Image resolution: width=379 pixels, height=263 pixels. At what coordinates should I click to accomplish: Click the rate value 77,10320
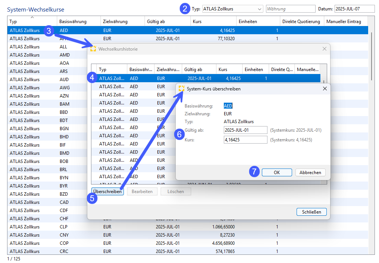click(x=226, y=39)
